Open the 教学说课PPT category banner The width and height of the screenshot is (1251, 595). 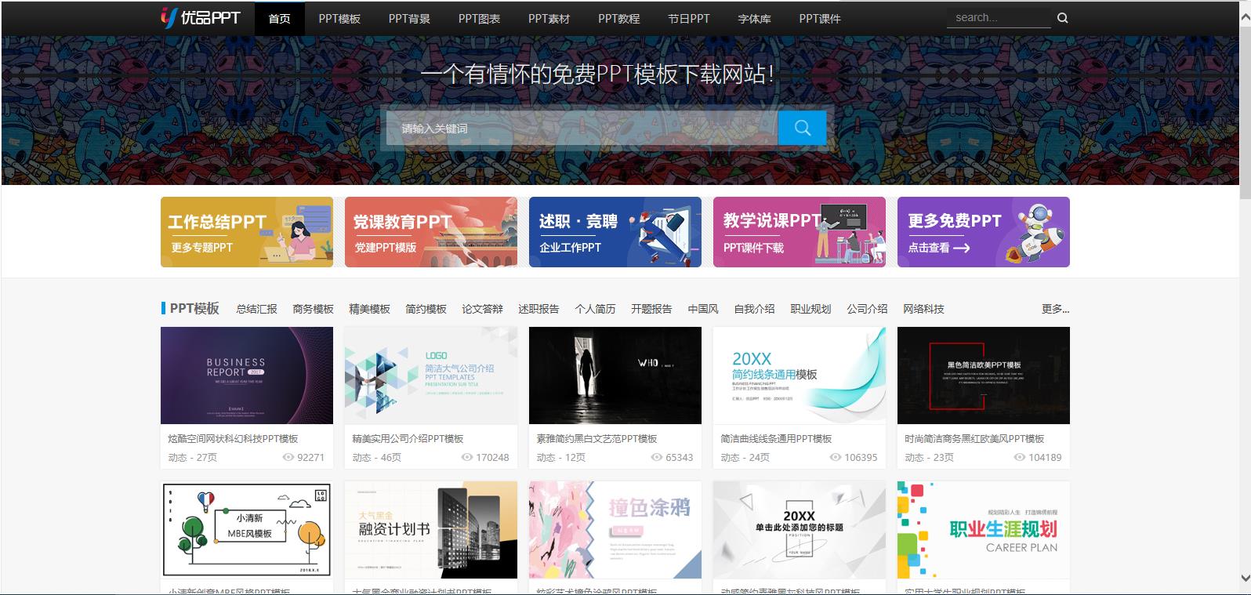point(799,232)
